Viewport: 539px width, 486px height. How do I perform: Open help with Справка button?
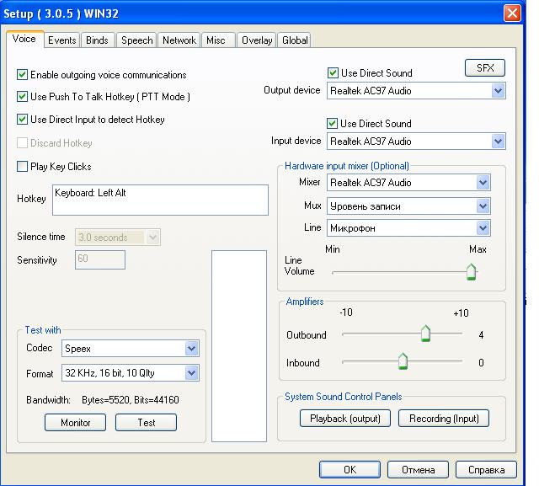[x=486, y=469]
